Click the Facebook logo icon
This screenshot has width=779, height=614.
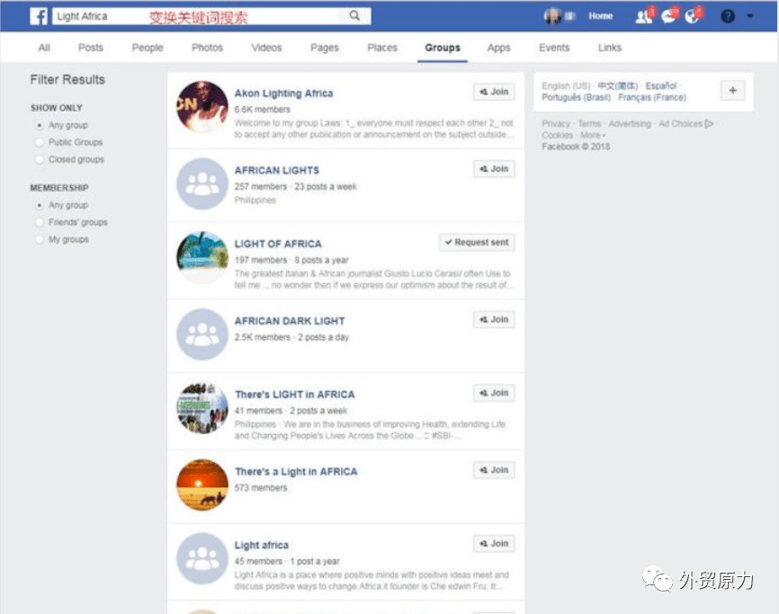pyautogui.click(x=39, y=16)
